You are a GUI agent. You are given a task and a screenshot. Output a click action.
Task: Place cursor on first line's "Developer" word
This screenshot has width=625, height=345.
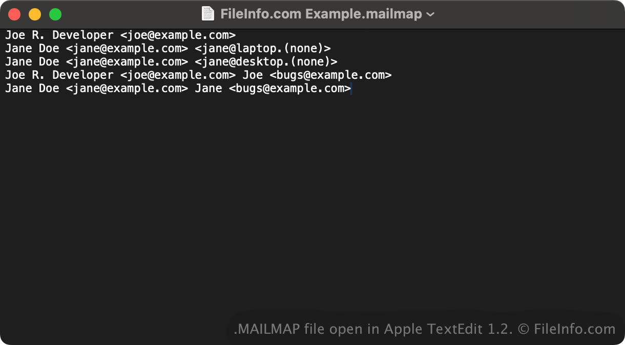(83, 35)
